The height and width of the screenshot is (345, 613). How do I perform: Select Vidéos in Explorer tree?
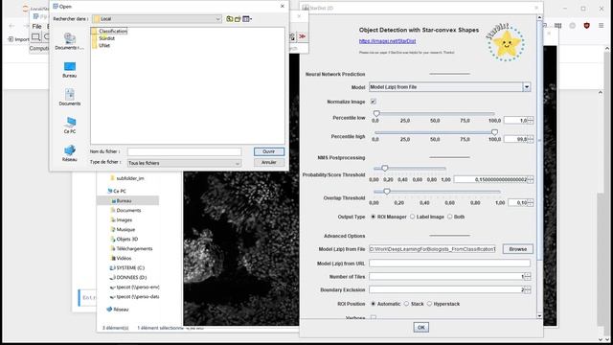pyautogui.click(x=124, y=258)
